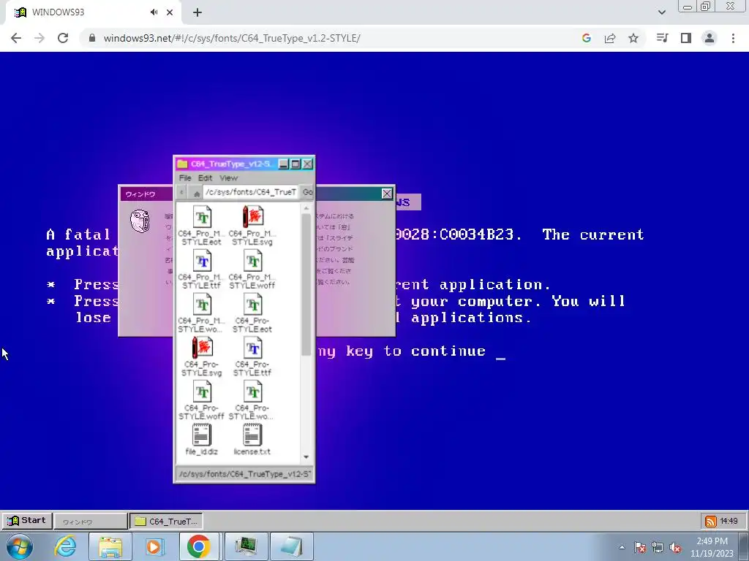Select the C64_Pro-STYLE.woff font file
This screenshot has width=749, height=561.
[x=202, y=400]
